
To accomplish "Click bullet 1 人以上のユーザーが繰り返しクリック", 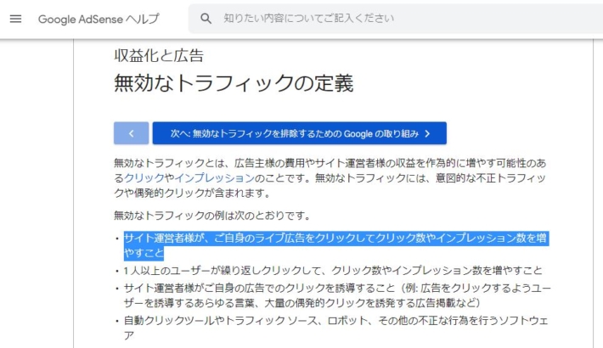I will (333, 271).
